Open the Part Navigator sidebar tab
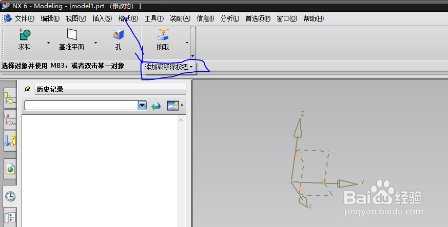Viewport: 448px width, 227px height. [10, 120]
